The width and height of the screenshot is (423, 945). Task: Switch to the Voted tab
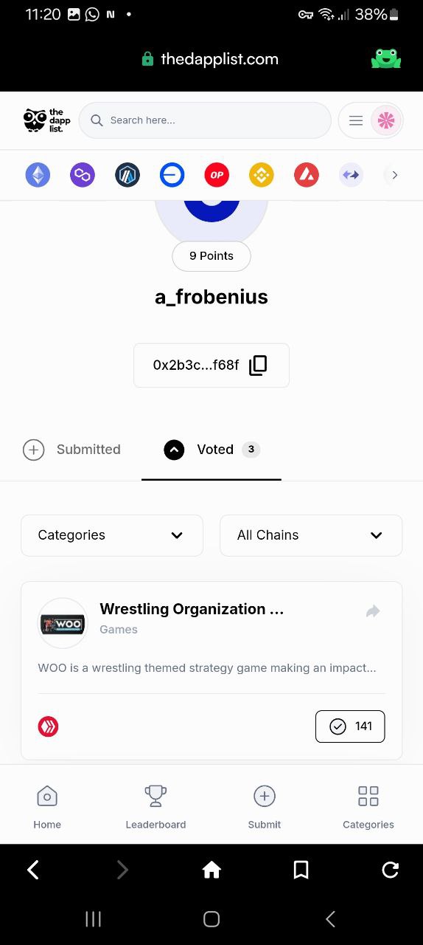212,450
